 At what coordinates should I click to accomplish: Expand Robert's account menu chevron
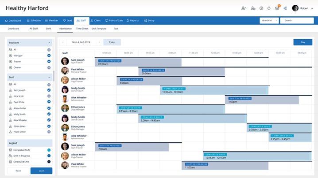click(312, 8)
